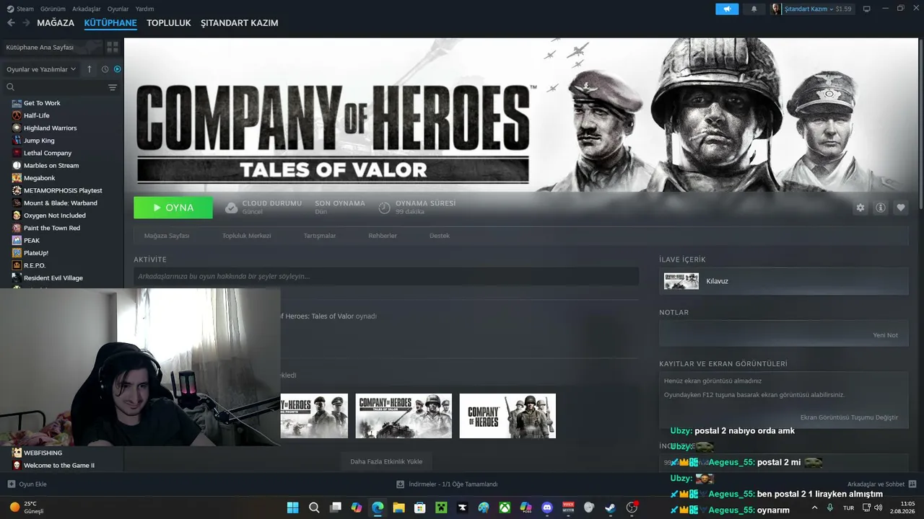This screenshot has height=519, width=924.
Task: Start the game with the OYNA button
Action: pos(173,208)
